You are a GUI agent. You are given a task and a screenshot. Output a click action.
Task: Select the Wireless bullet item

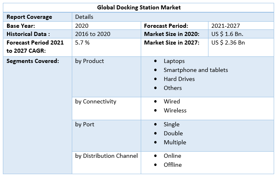pyautogui.click(x=175, y=110)
